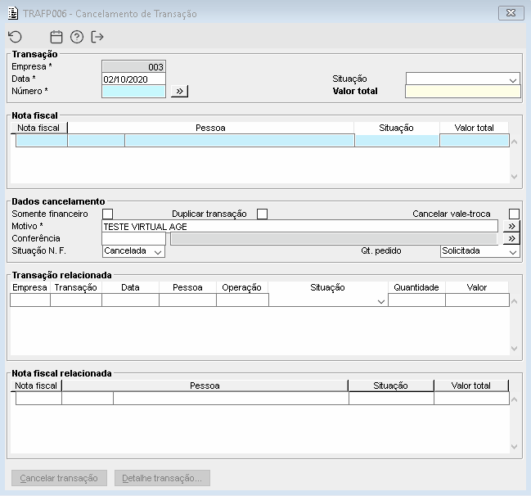Open the calendar toolbar icon

pos(56,37)
